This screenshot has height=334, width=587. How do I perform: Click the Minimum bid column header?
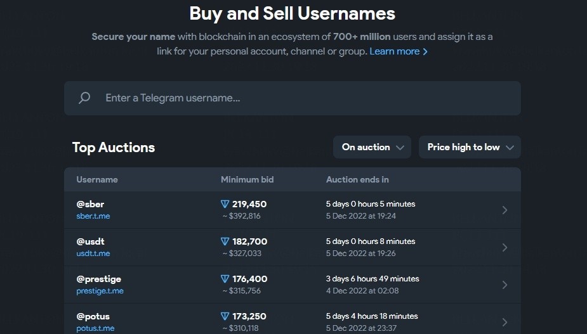click(x=247, y=179)
